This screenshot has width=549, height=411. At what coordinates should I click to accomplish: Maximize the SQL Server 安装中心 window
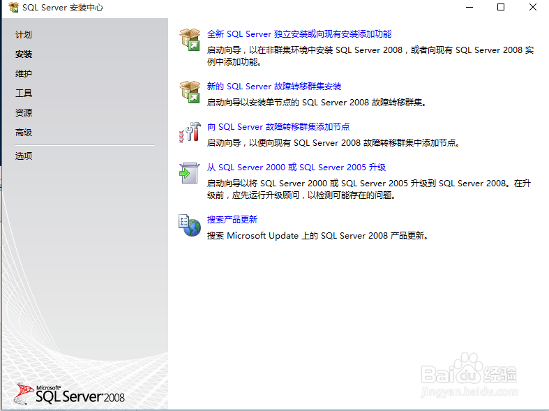coord(501,8)
